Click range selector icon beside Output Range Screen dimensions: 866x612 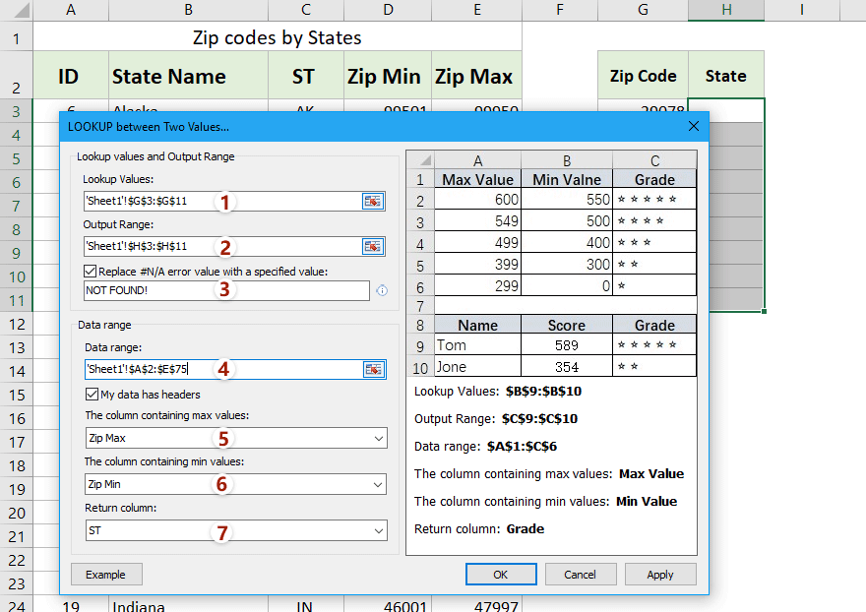372,246
